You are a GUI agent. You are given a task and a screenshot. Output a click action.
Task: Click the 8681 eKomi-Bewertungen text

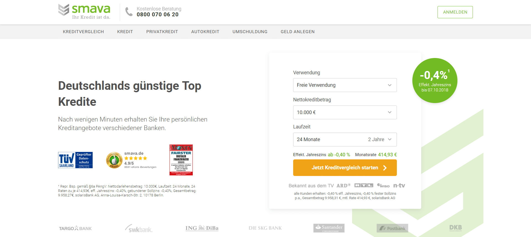[140, 167]
